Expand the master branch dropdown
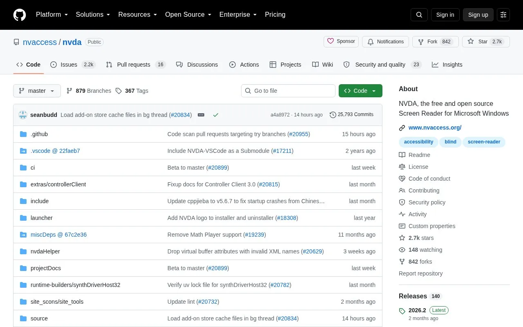The height and width of the screenshot is (327, 523). pyautogui.click(x=37, y=91)
